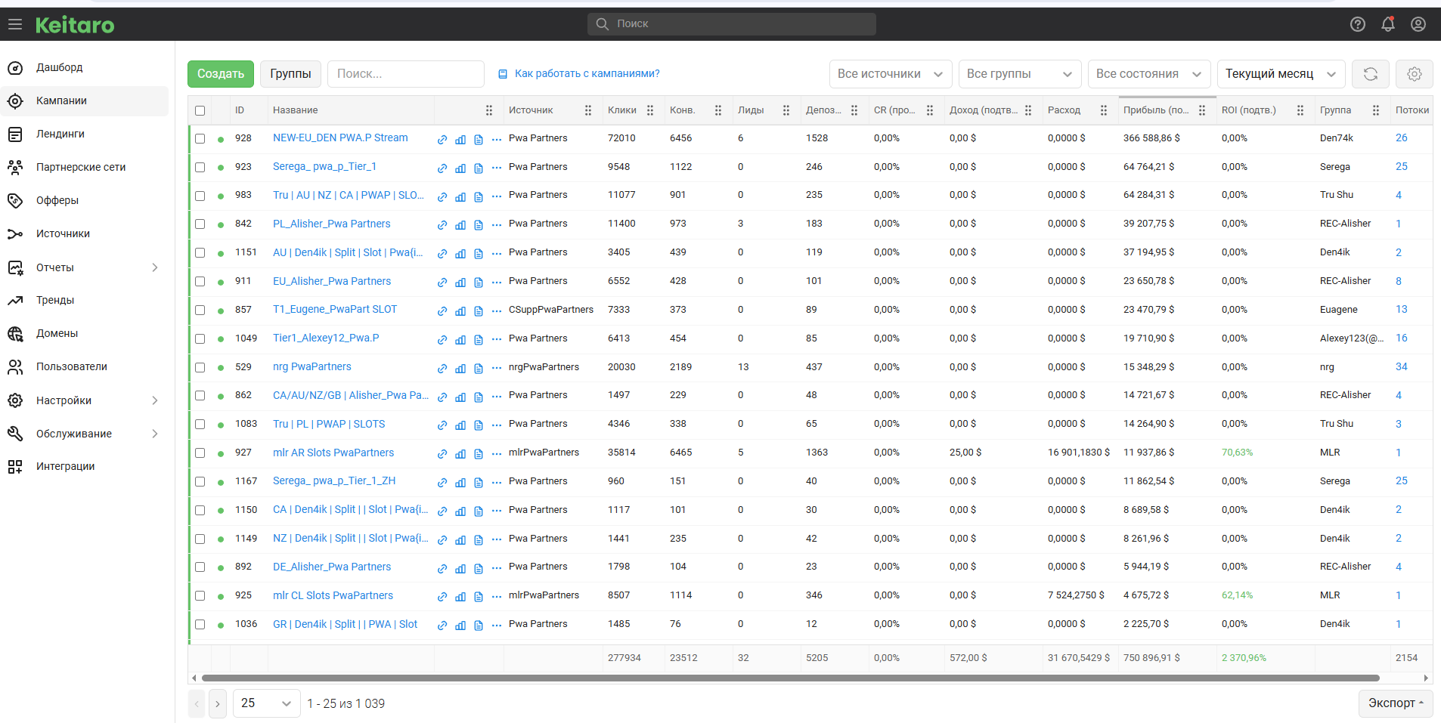Open the hamburger menu beside Keitaro logo
The width and height of the screenshot is (1441, 723).
pos(15,25)
